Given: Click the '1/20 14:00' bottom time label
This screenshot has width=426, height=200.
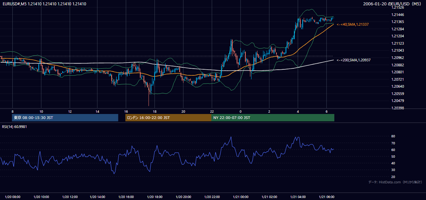Looking at the screenshot, I should 98,197.
